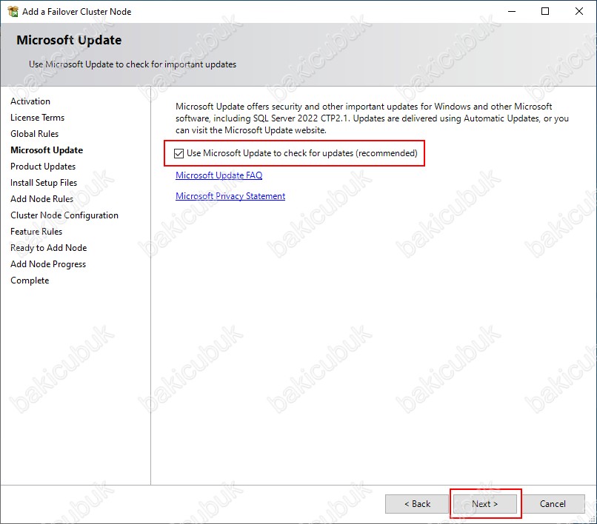Select the Install Setup Files step
597x524 pixels.
[44, 183]
